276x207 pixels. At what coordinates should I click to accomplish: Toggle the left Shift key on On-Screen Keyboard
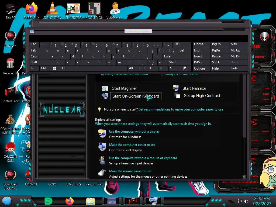click(x=42, y=62)
